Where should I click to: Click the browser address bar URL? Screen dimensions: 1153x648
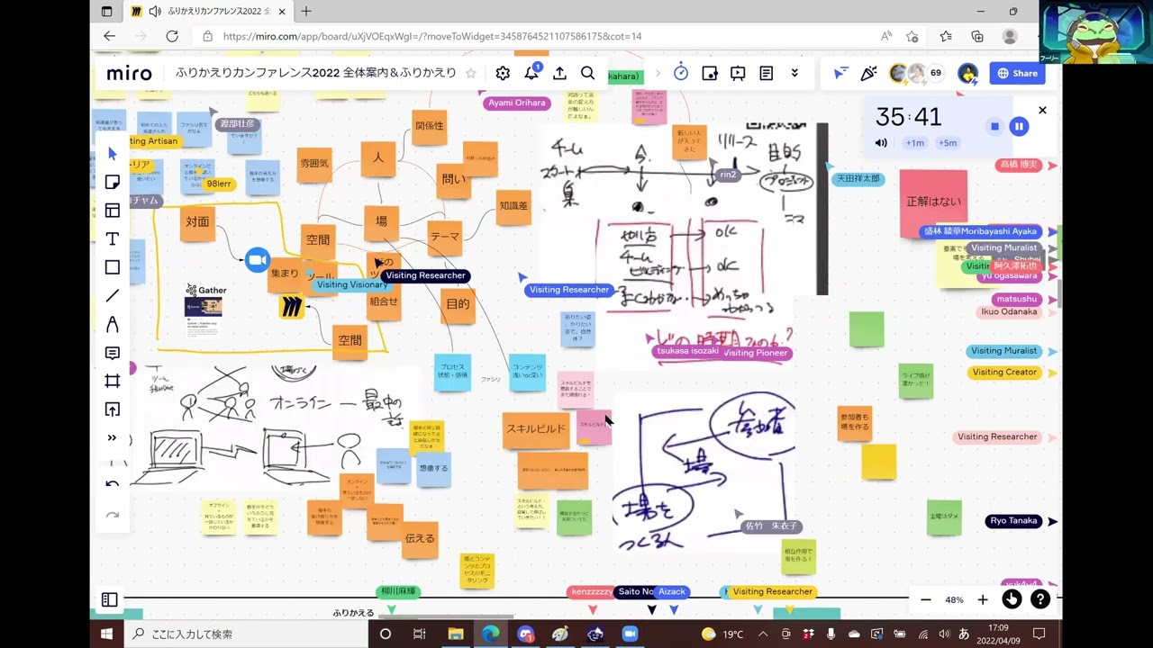(431, 37)
